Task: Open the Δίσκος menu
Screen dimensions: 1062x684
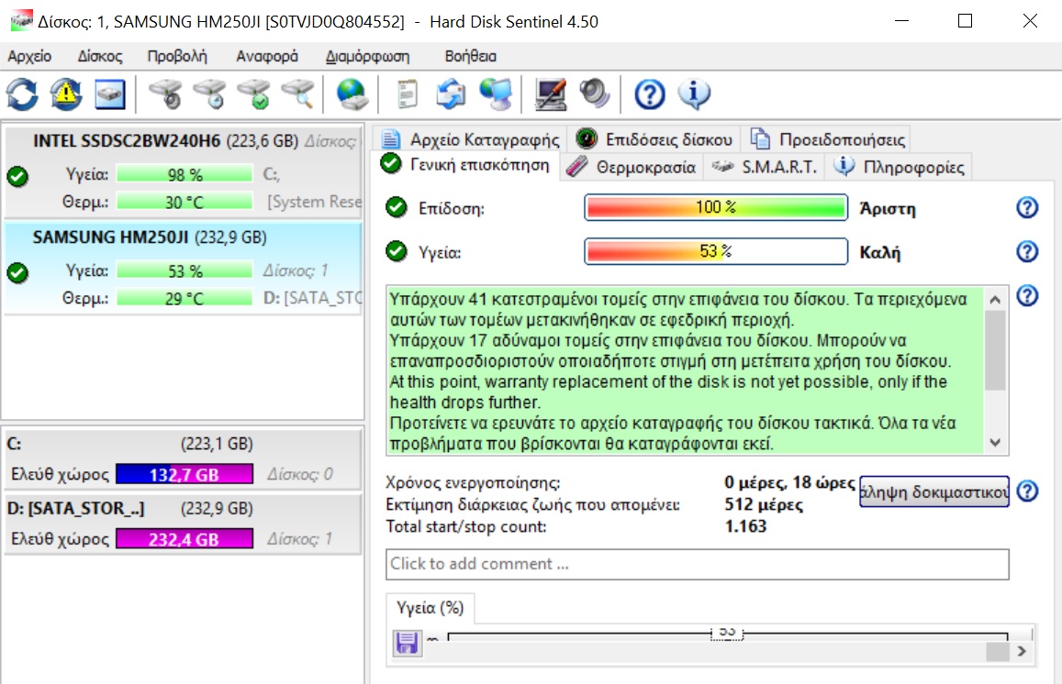Action: click(x=100, y=56)
